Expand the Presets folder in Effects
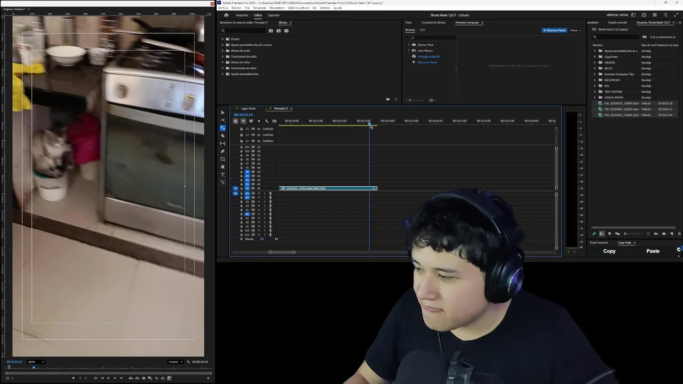 pyautogui.click(x=223, y=39)
